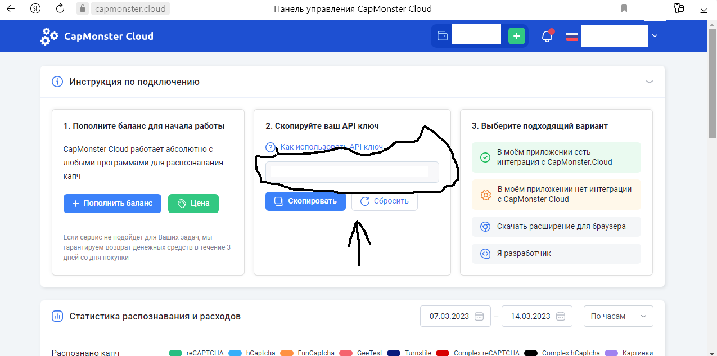Toggle Картинки legend entry
The width and height of the screenshot is (717, 356).
(629, 353)
